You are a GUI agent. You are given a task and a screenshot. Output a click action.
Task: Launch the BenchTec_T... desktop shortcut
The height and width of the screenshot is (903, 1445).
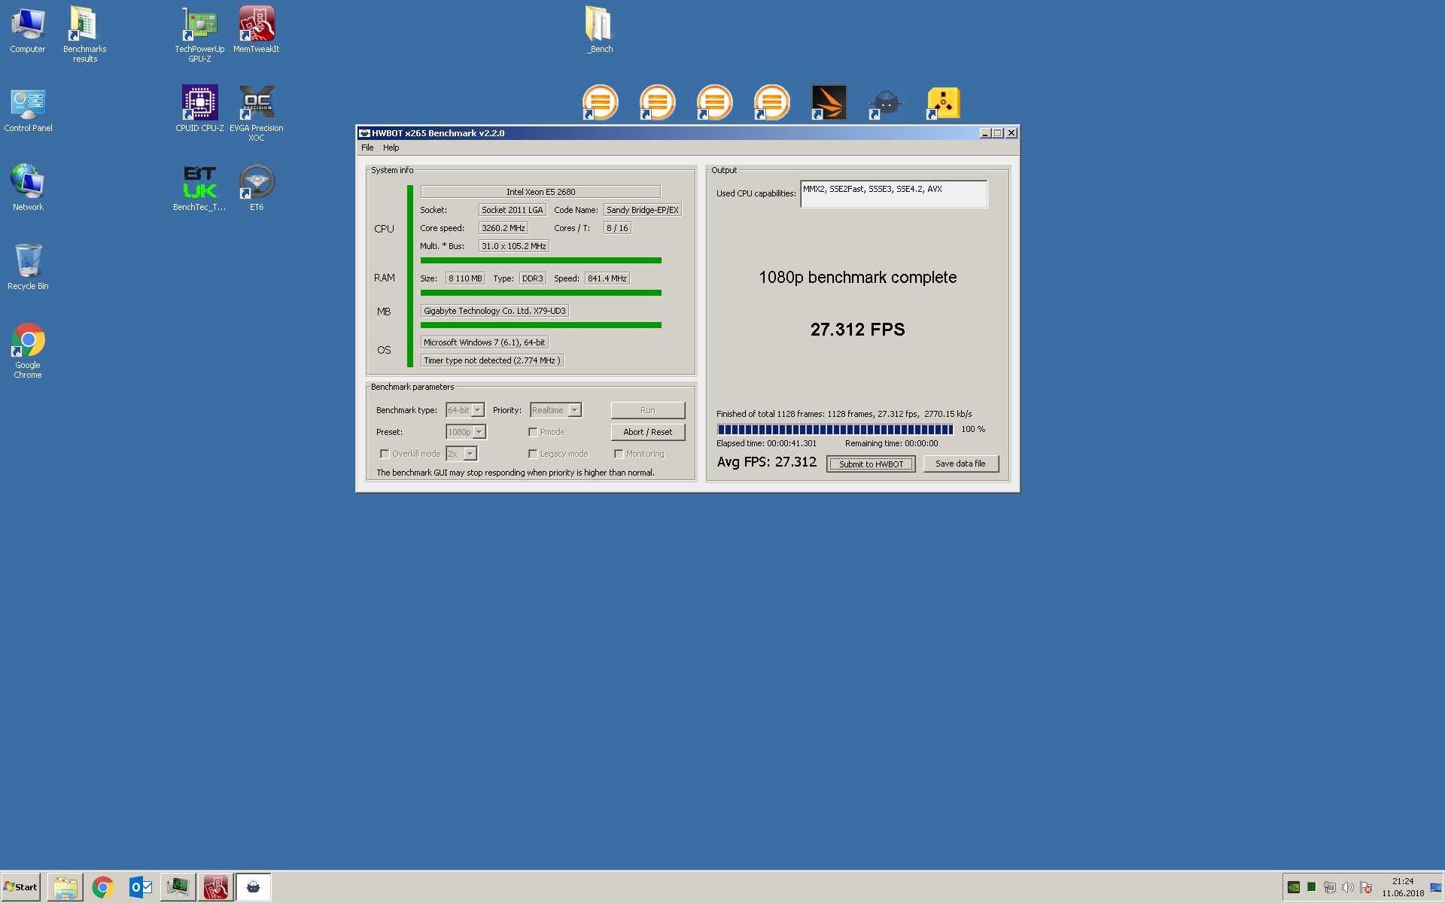(x=199, y=188)
